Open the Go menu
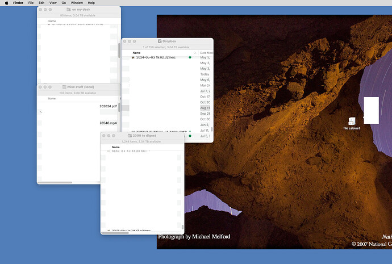 coord(64,3)
